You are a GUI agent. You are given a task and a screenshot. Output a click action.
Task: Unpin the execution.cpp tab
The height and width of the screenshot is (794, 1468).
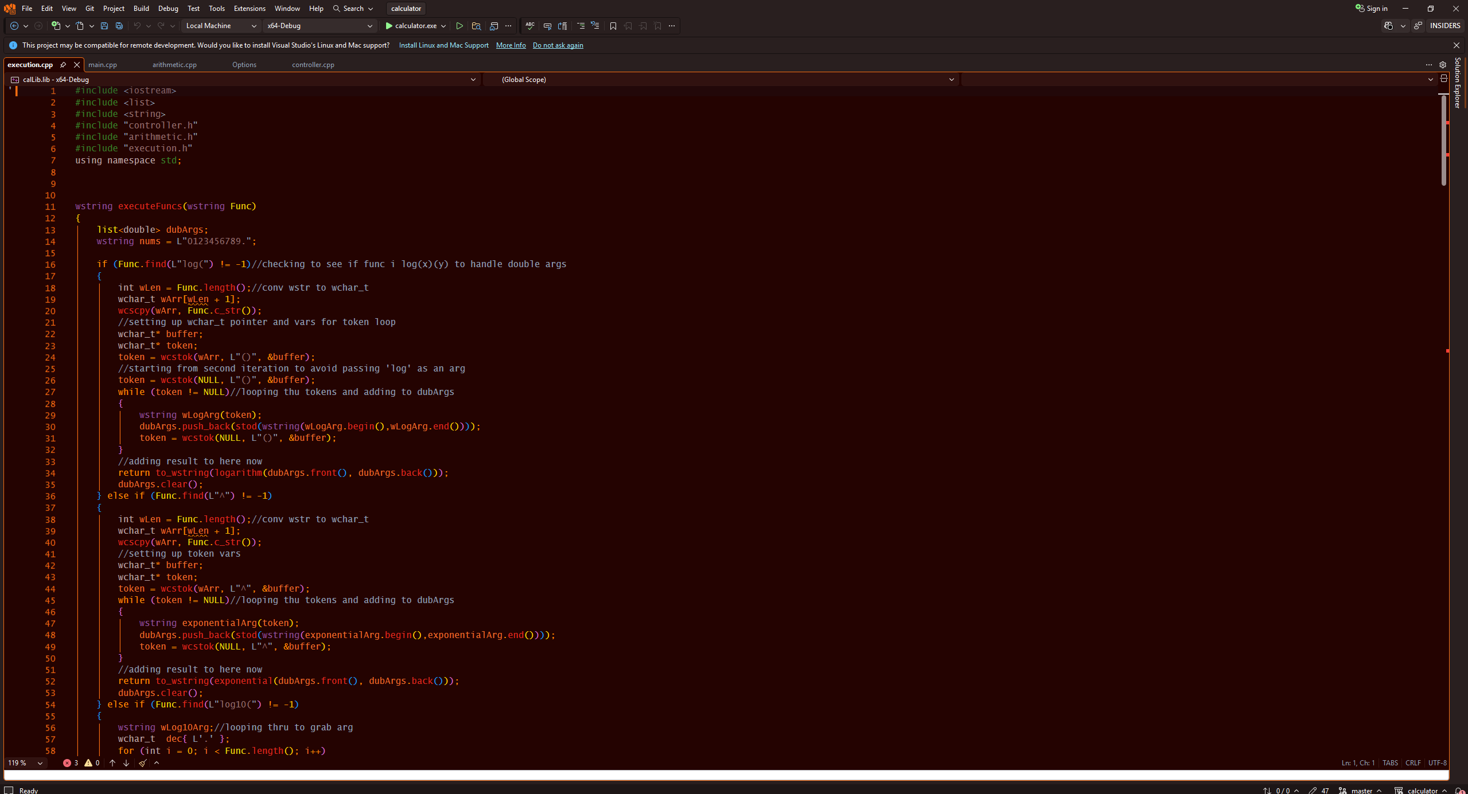(x=63, y=65)
